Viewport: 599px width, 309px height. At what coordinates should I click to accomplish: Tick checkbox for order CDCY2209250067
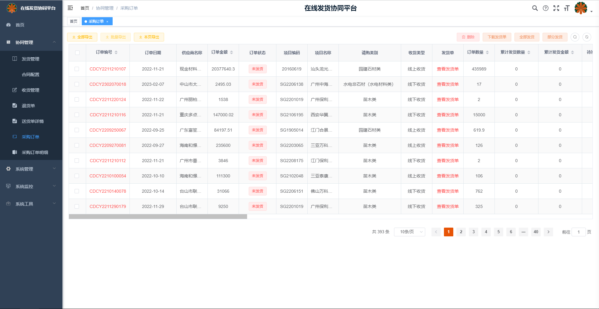pyautogui.click(x=77, y=130)
